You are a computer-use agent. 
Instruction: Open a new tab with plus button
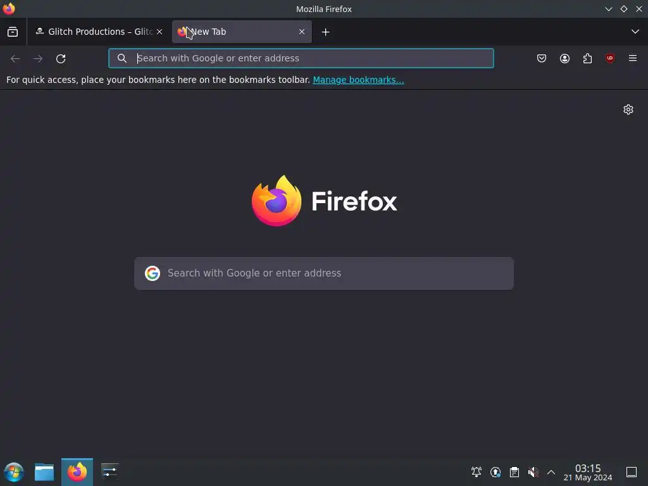click(x=326, y=32)
